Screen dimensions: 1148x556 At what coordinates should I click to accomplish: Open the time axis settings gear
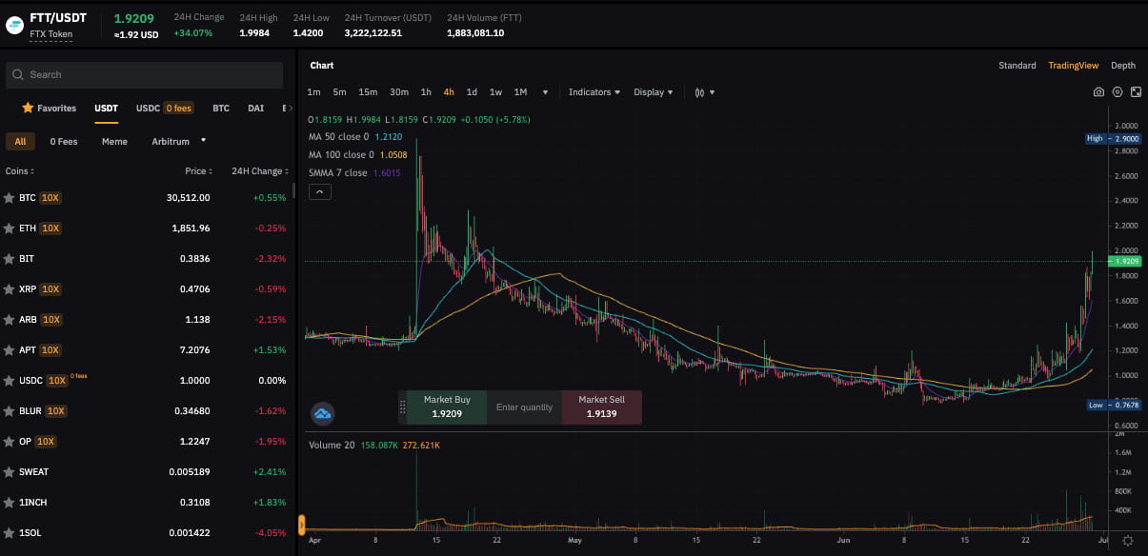click(1128, 541)
